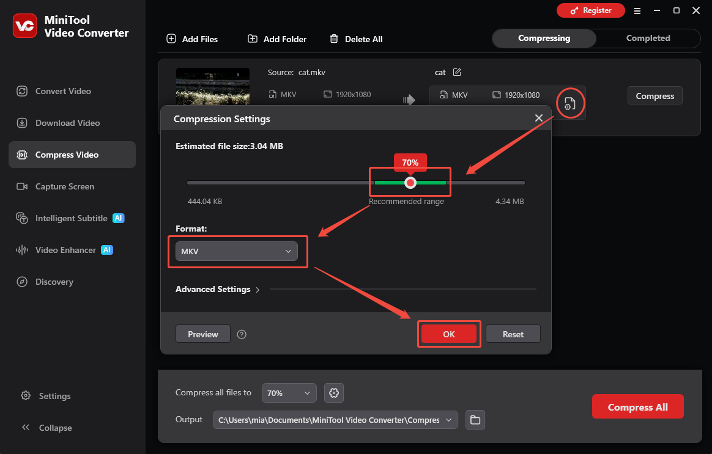The width and height of the screenshot is (712, 454).
Task: Click the Reset button
Action: click(x=513, y=334)
